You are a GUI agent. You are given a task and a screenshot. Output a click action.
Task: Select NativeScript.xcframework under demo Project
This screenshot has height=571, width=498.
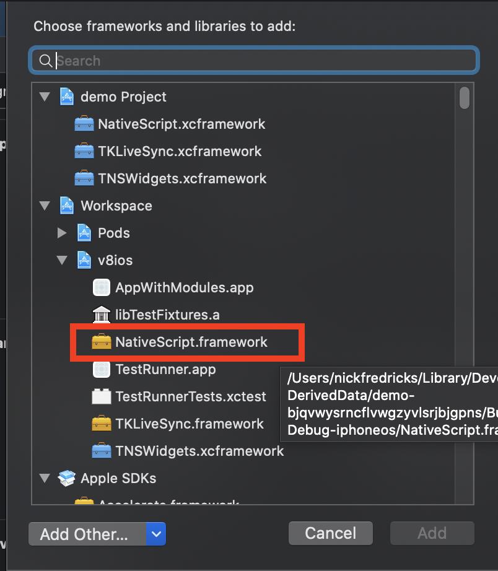[181, 124]
